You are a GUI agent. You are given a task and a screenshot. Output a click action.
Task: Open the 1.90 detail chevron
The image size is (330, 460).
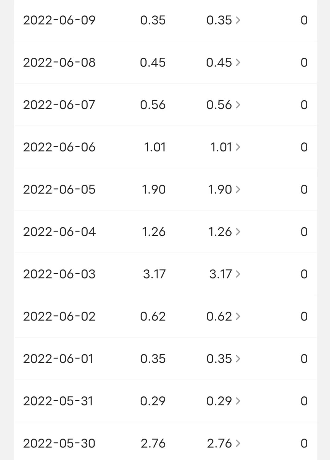(x=238, y=190)
